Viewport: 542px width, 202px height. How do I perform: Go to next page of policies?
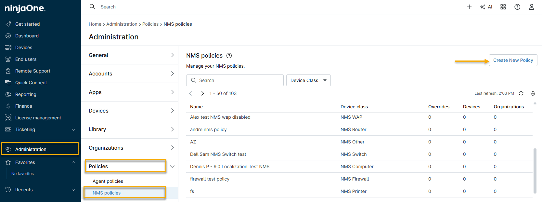click(x=202, y=93)
